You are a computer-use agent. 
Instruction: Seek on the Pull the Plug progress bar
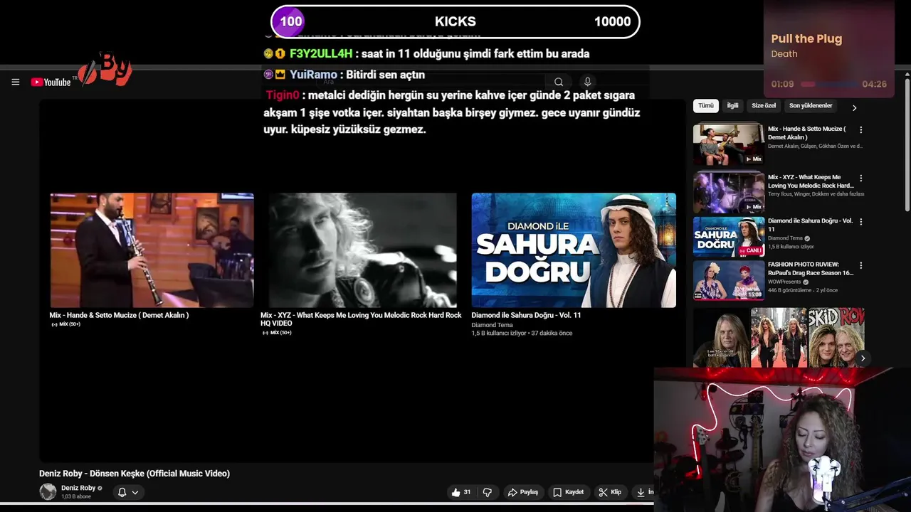click(830, 84)
